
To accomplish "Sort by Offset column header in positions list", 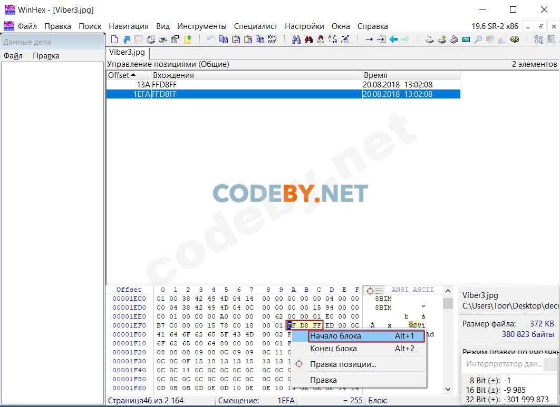I will (129, 75).
